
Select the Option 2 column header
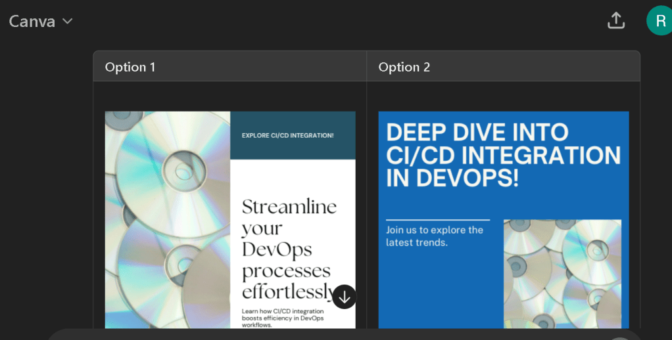tap(503, 67)
